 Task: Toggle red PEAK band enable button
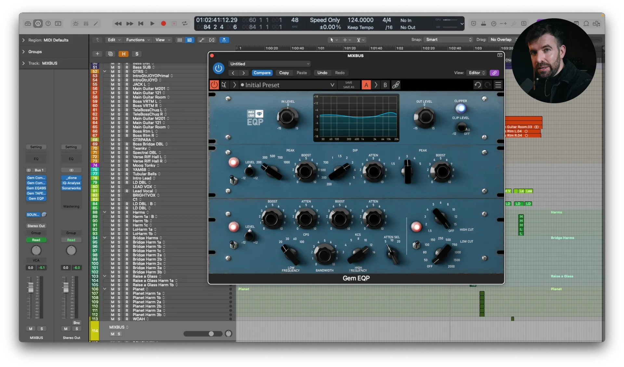(x=233, y=162)
